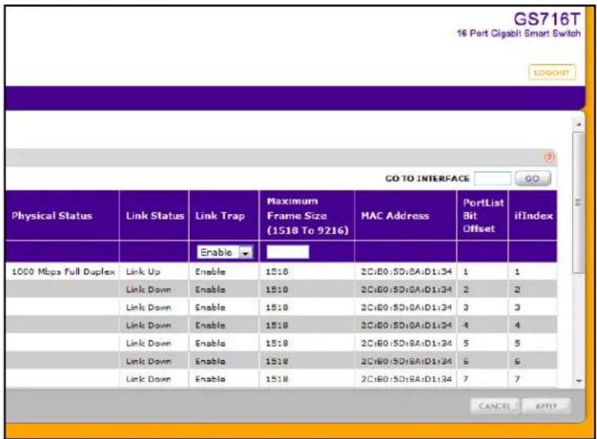Screen dimensions: 597x439
Task: Click the CANCEL button
Action: [x=494, y=406]
